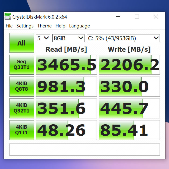The width and height of the screenshot is (169, 169).
Task: Start the 4KiB Q8T8 test
Action: click(x=22, y=86)
